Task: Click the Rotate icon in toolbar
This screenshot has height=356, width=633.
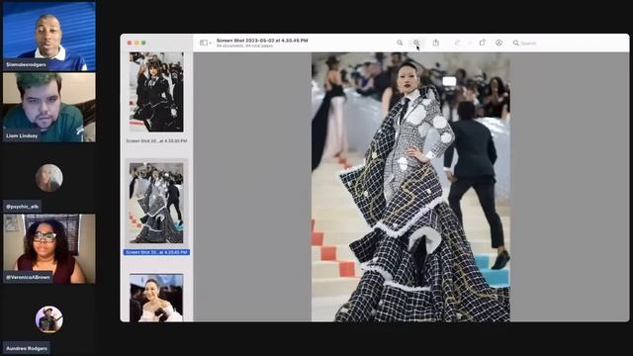Action: pyautogui.click(x=482, y=43)
